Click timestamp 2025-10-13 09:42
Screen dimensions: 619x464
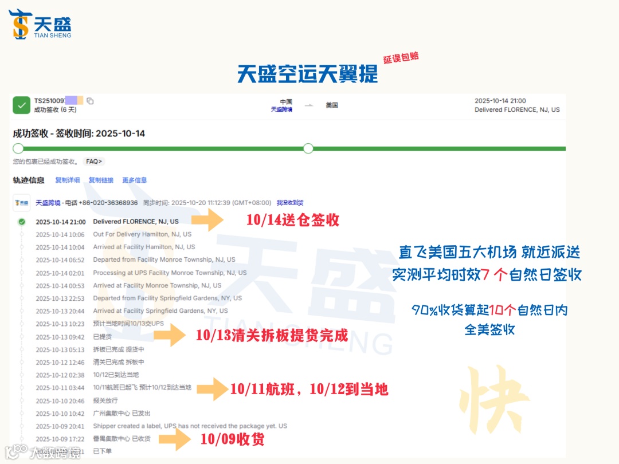click(60, 337)
